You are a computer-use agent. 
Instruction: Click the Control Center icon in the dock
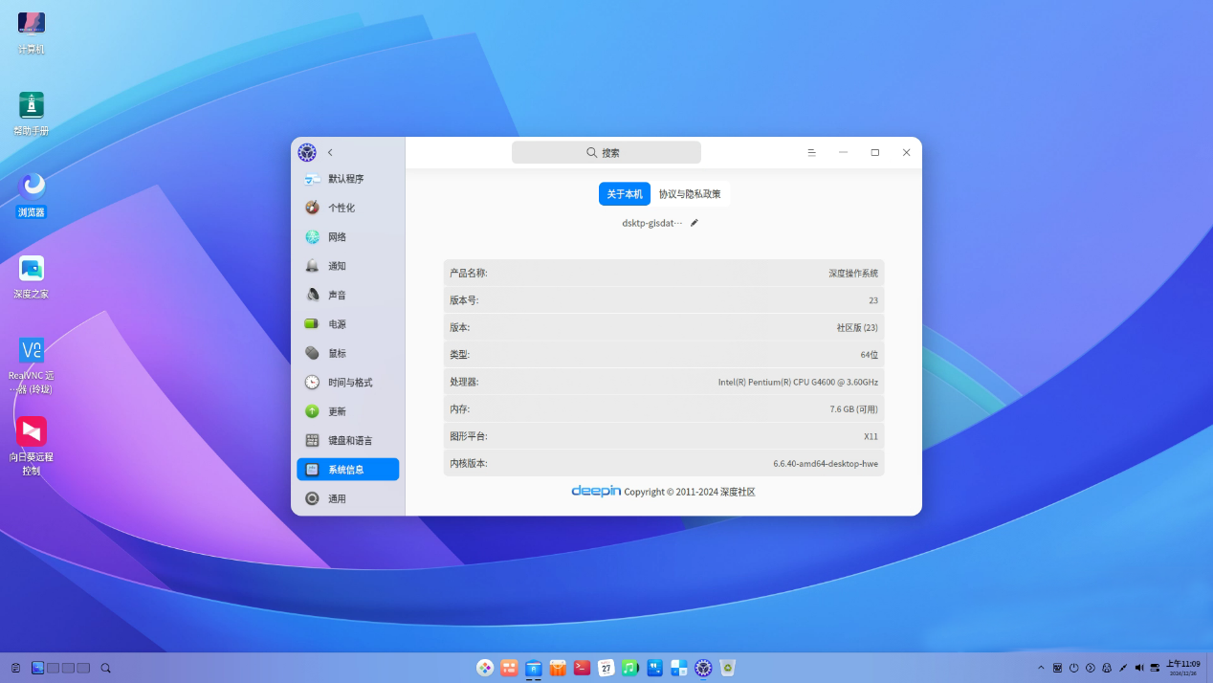point(703,668)
